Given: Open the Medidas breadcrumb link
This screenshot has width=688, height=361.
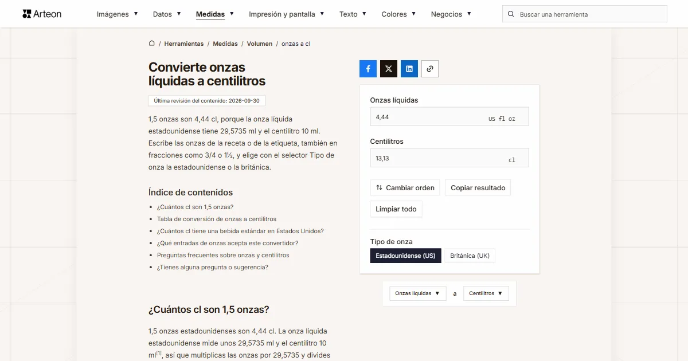Looking at the screenshot, I should (x=225, y=44).
